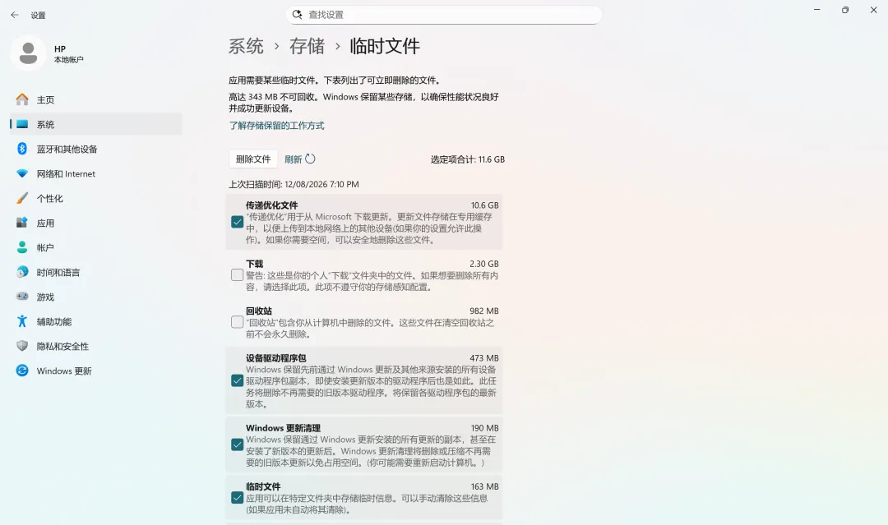The image size is (888, 525).
Task: Click the Gaming (游戏) controller icon
Action: point(22,297)
